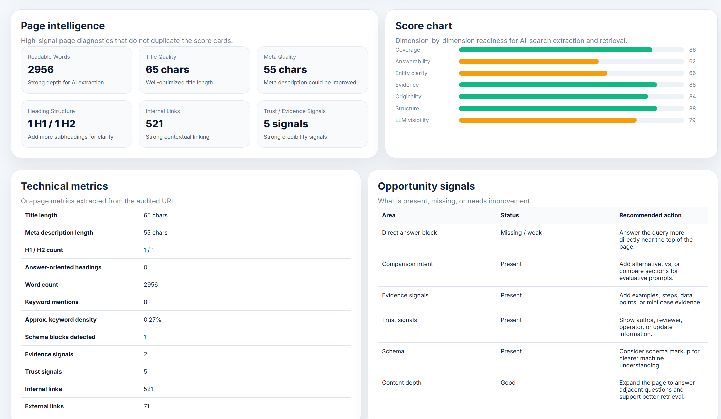721x419 pixels.
Task: Click the Opportunity signals heading
Action: (x=426, y=186)
